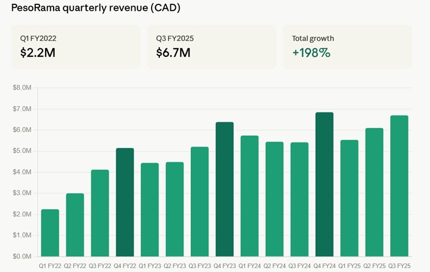Click the Q2 FY22 revenue bar
430x272 pixels.
tap(75, 225)
